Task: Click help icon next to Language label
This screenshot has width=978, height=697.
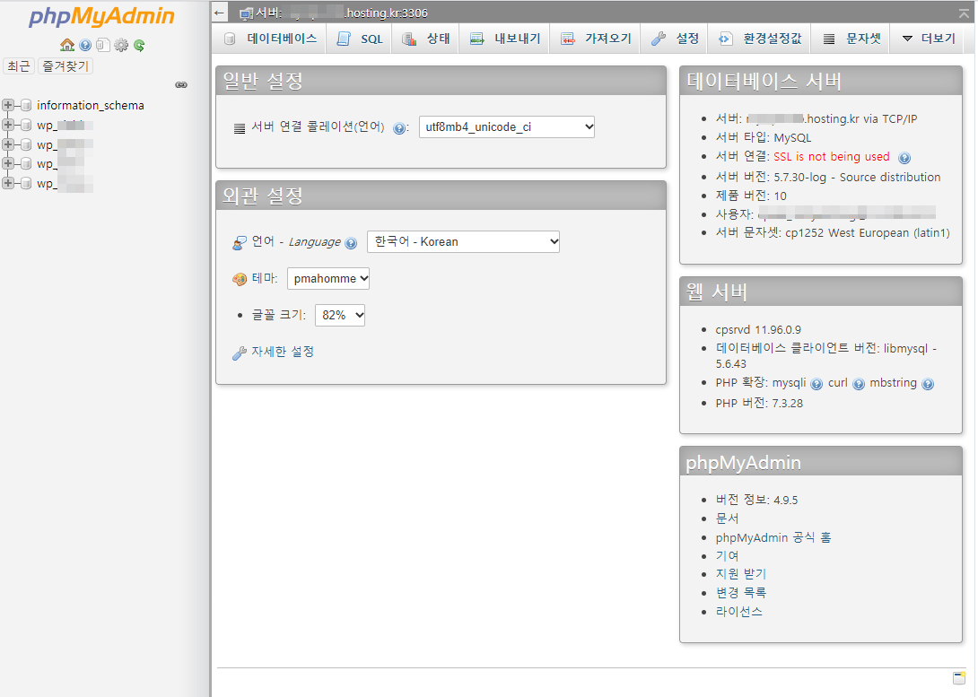Action: point(351,243)
